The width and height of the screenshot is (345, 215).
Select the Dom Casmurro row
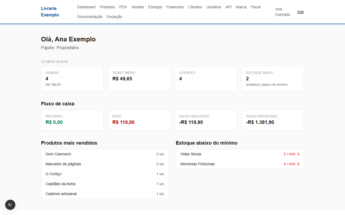pyautogui.click(x=105, y=154)
